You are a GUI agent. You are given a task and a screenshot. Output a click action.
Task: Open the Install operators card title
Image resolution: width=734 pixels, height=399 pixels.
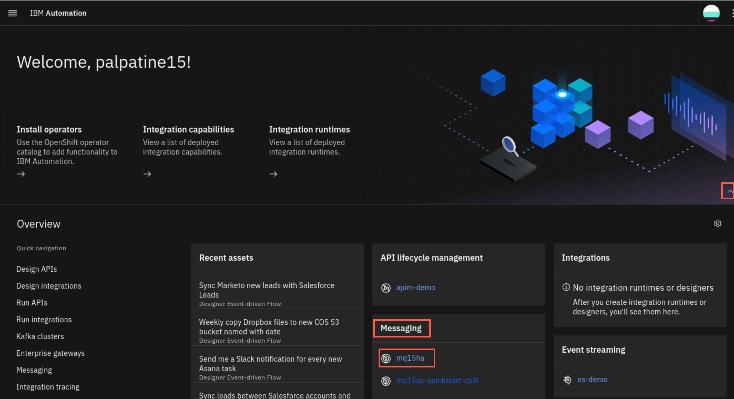tap(49, 130)
